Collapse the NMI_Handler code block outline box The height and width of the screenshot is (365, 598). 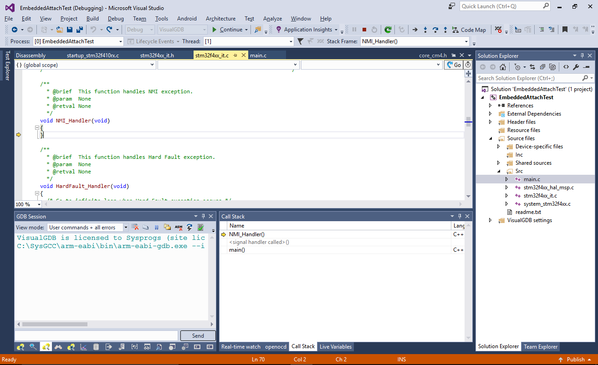tap(36, 128)
